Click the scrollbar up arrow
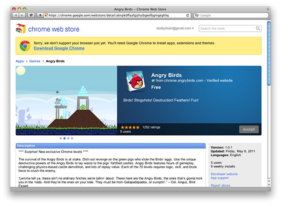 (269, 181)
